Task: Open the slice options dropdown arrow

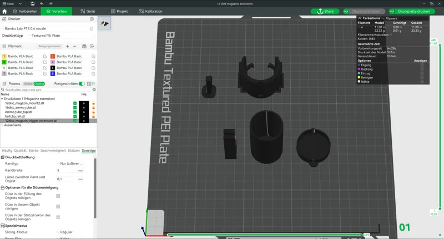Action: tap(346, 11)
